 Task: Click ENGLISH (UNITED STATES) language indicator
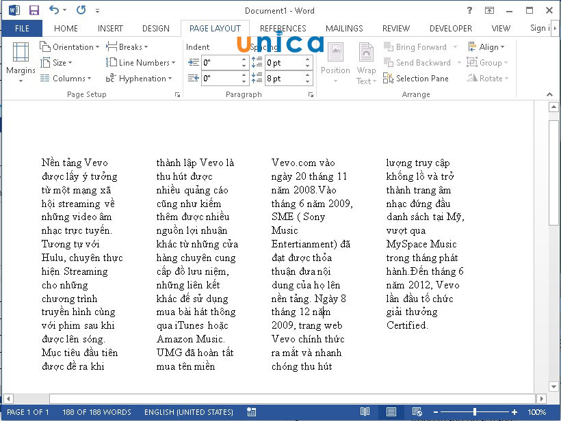pos(189,412)
